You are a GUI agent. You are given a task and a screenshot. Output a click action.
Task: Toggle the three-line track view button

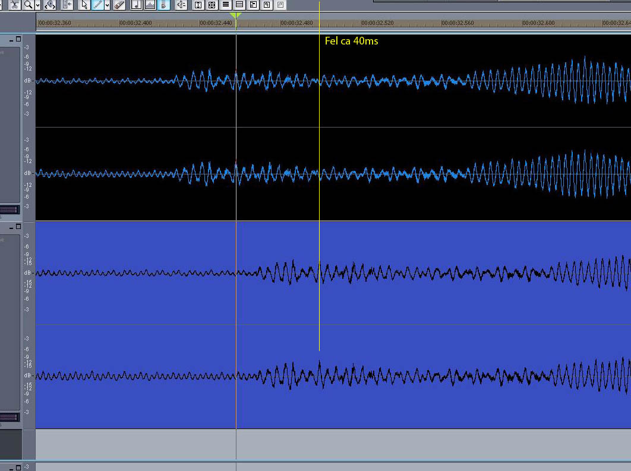(226, 5)
